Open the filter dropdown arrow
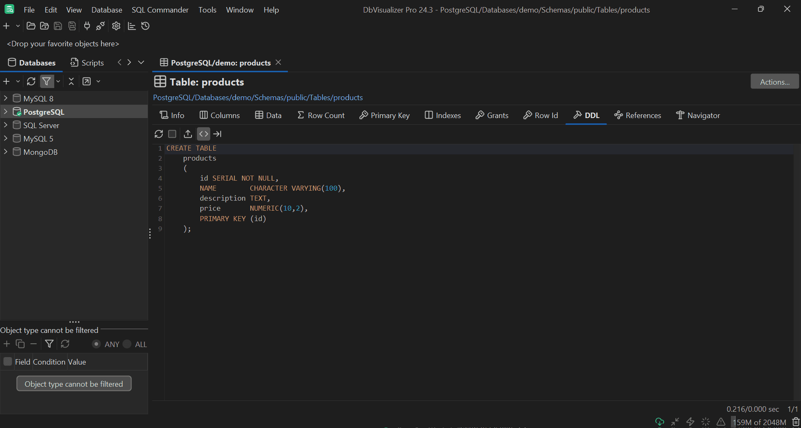 (x=58, y=81)
